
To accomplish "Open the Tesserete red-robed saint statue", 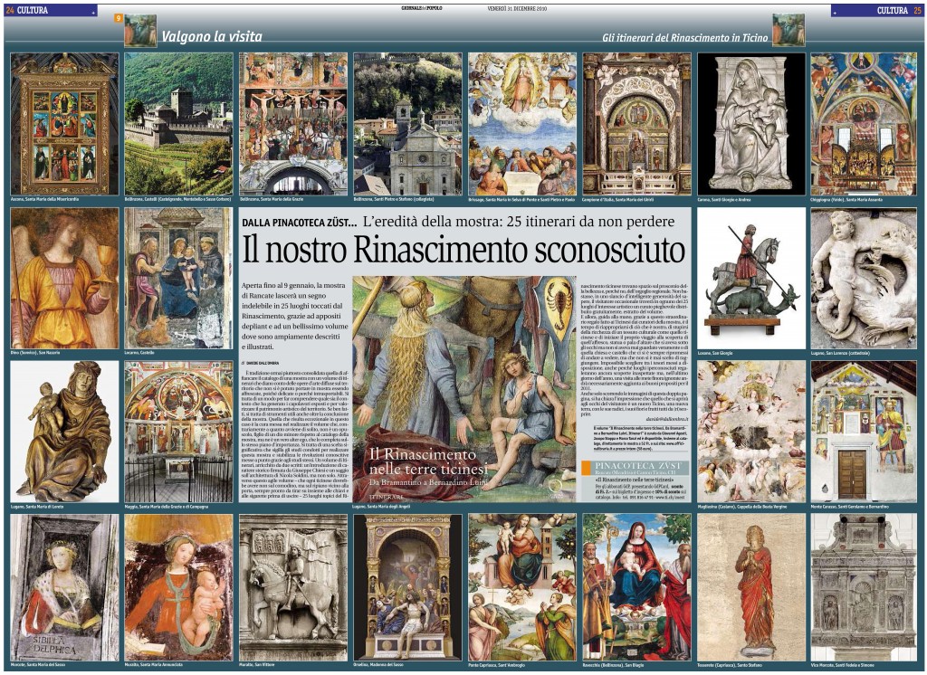I will tap(751, 587).
